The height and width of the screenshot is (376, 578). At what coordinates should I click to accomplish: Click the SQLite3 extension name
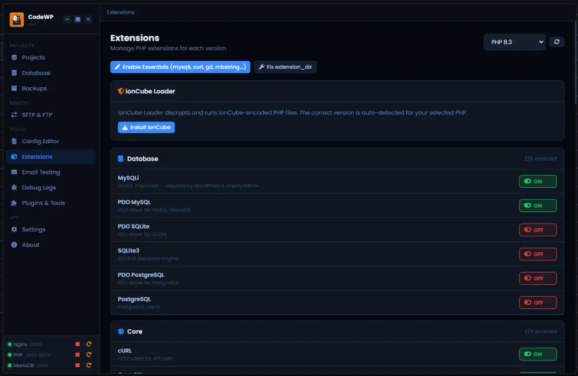(128, 251)
